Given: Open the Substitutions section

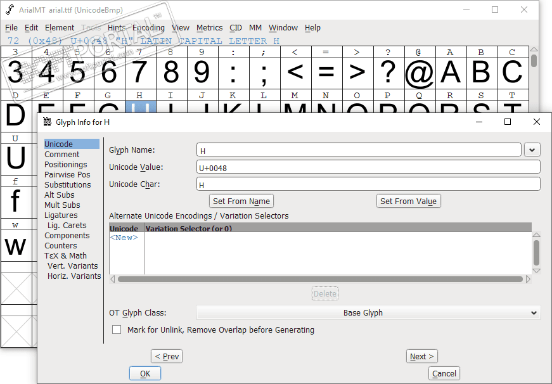Looking at the screenshot, I should coord(68,185).
